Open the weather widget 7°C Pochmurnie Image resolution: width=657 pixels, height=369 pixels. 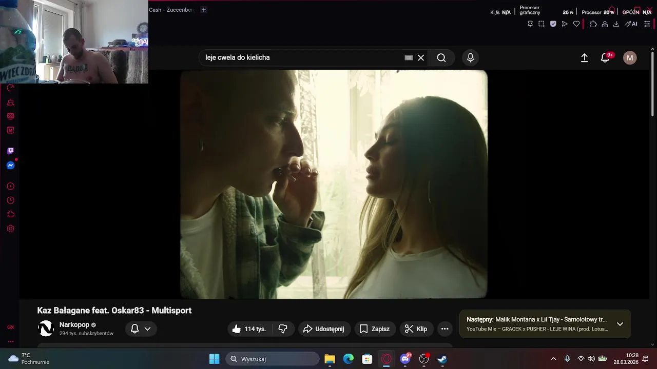tap(29, 359)
